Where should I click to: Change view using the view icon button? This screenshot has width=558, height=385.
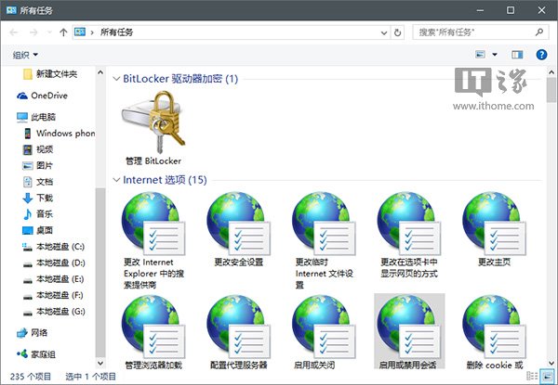click(x=481, y=55)
